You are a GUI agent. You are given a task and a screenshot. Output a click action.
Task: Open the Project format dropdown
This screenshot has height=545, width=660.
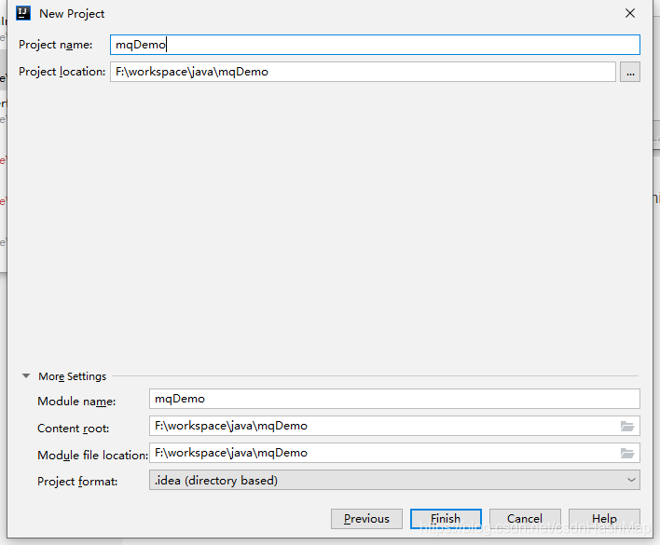tap(394, 480)
